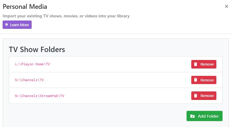
Task: Remove the N:\Channels\StreamFab\TV folder
Action: [204, 96]
